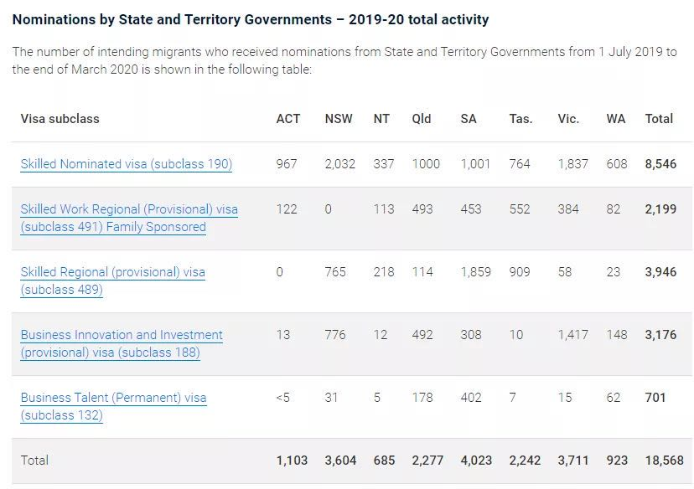Click the 'Visa subclass' column header
Image resolution: width=694 pixels, height=489 pixels.
[x=60, y=119]
